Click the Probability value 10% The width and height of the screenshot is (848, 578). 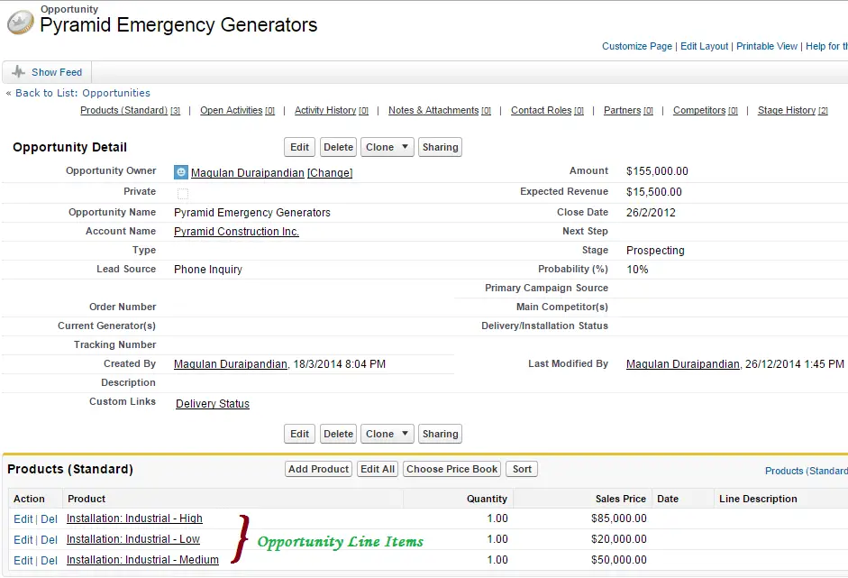click(x=637, y=269)
